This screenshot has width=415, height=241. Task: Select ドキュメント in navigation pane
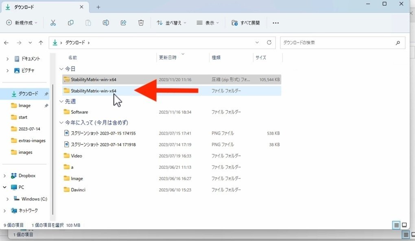coord(27,59)
